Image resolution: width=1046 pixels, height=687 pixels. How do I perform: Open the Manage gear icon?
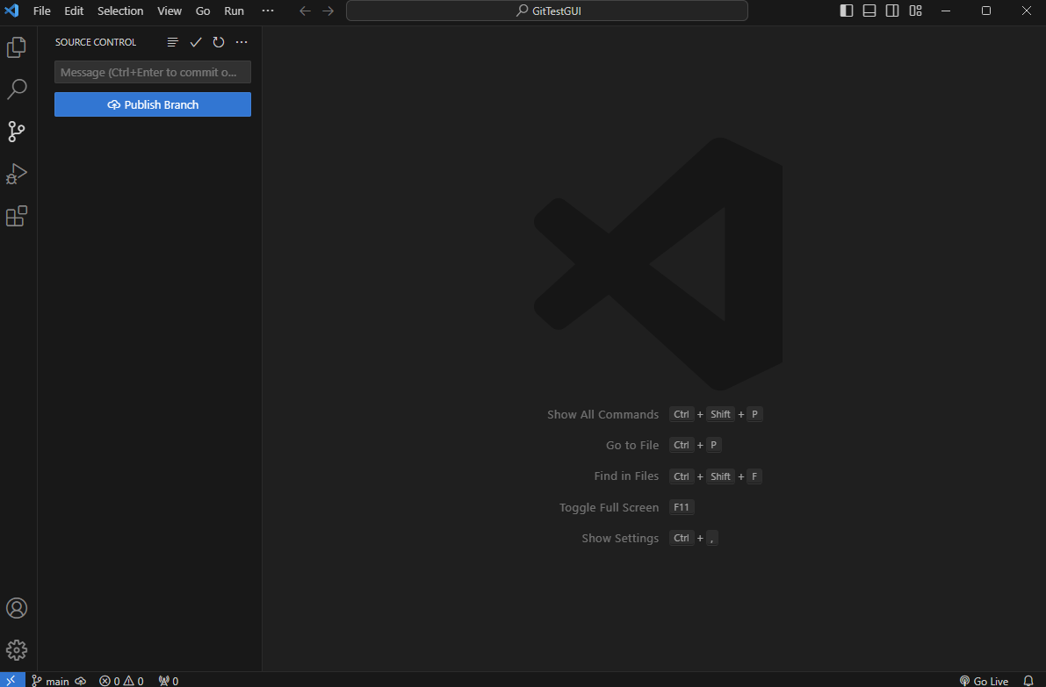[x=16, y=649]
